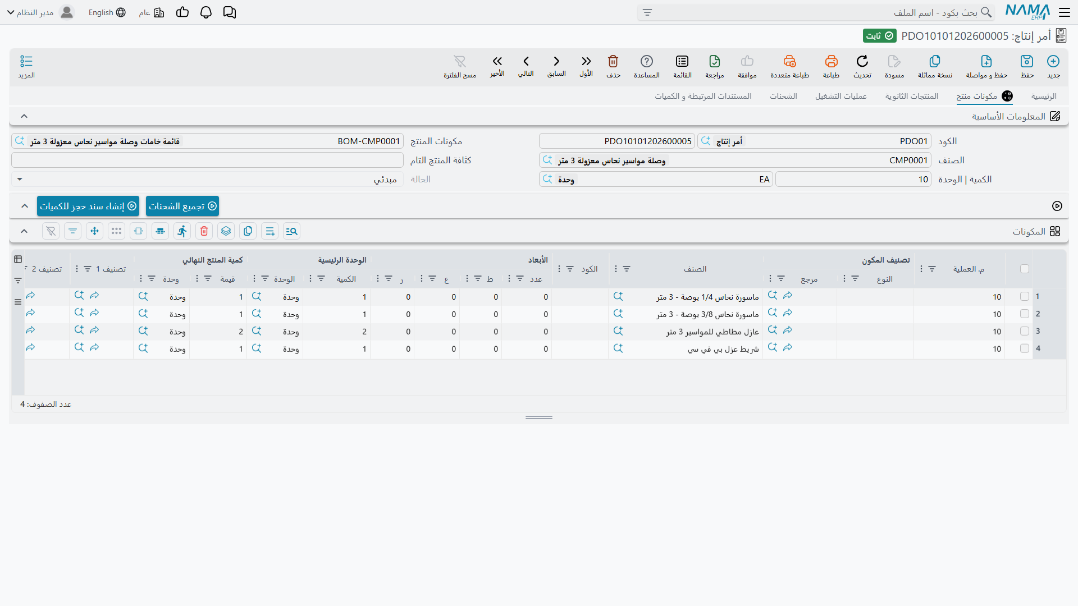
Task: Check the row 4 checkbox
Action: tap(1025, 349)
